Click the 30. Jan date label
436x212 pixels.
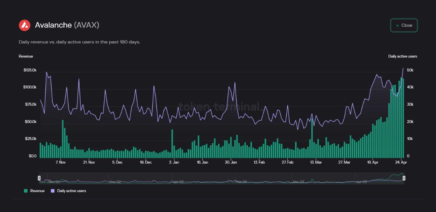231,163
